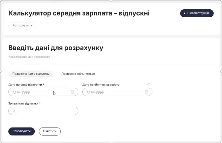Select the Працівник йде у відпустку tab

tap(31, 74)
